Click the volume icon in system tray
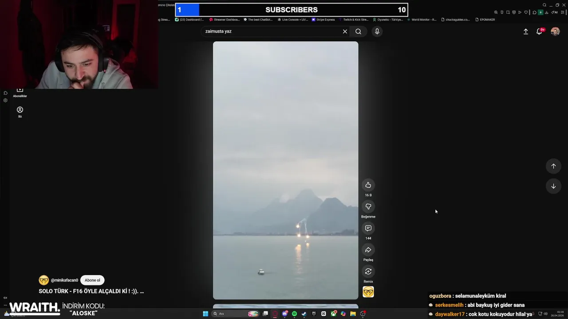The image size is (568, 319). tap(546, 314)
